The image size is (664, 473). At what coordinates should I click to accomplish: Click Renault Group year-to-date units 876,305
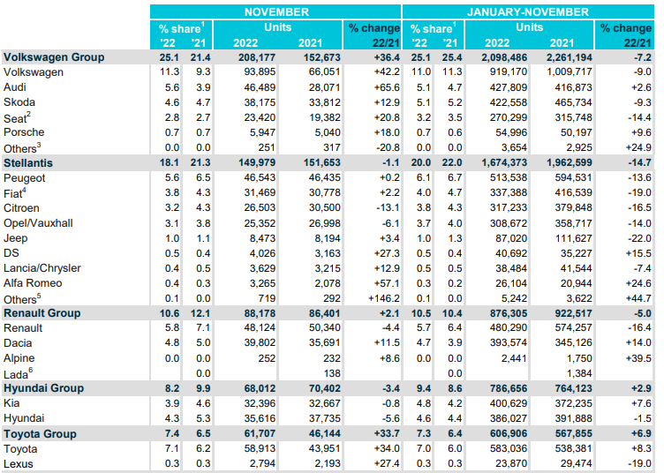point(509,313)
